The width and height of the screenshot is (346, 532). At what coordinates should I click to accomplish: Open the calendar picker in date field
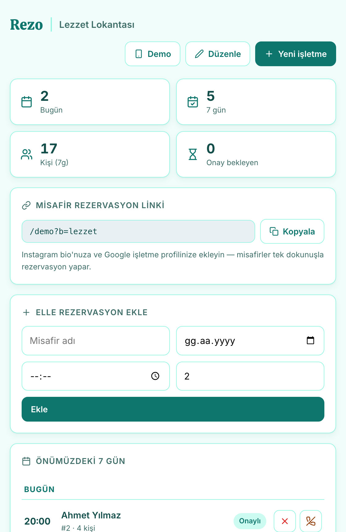coord(310,340)
